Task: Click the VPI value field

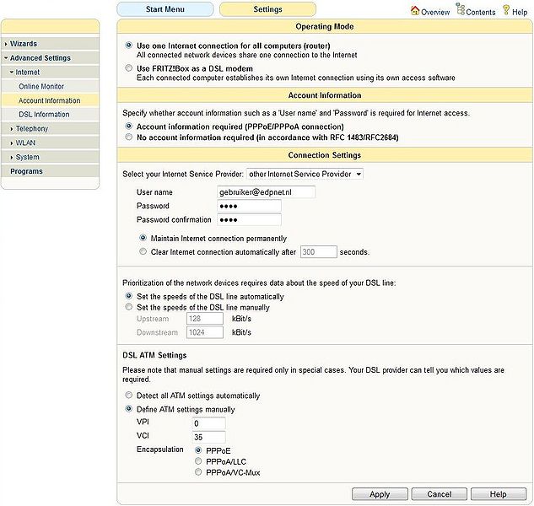Action: tap(208, 423)
